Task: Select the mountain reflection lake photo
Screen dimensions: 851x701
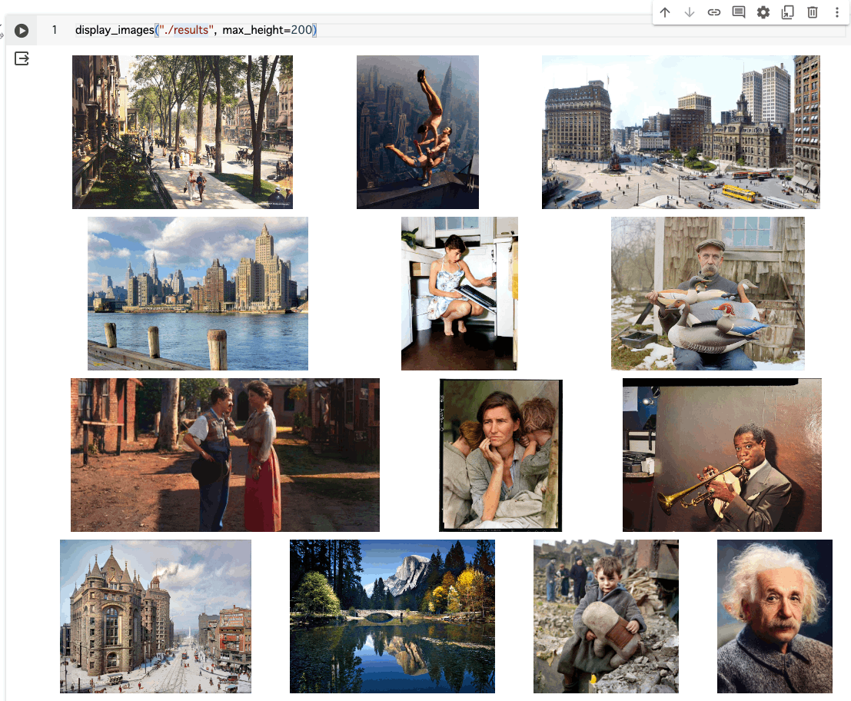Action: 392,616
